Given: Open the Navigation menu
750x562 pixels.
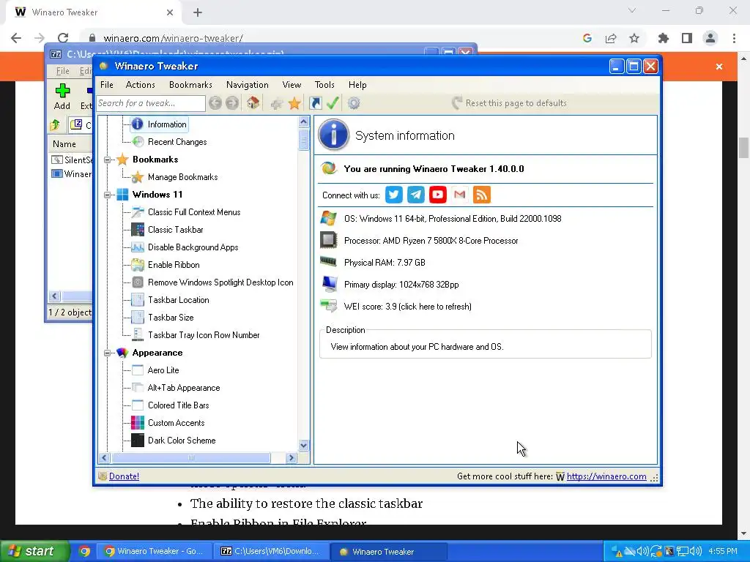Looking at the screenshot, I should point(248,85).
